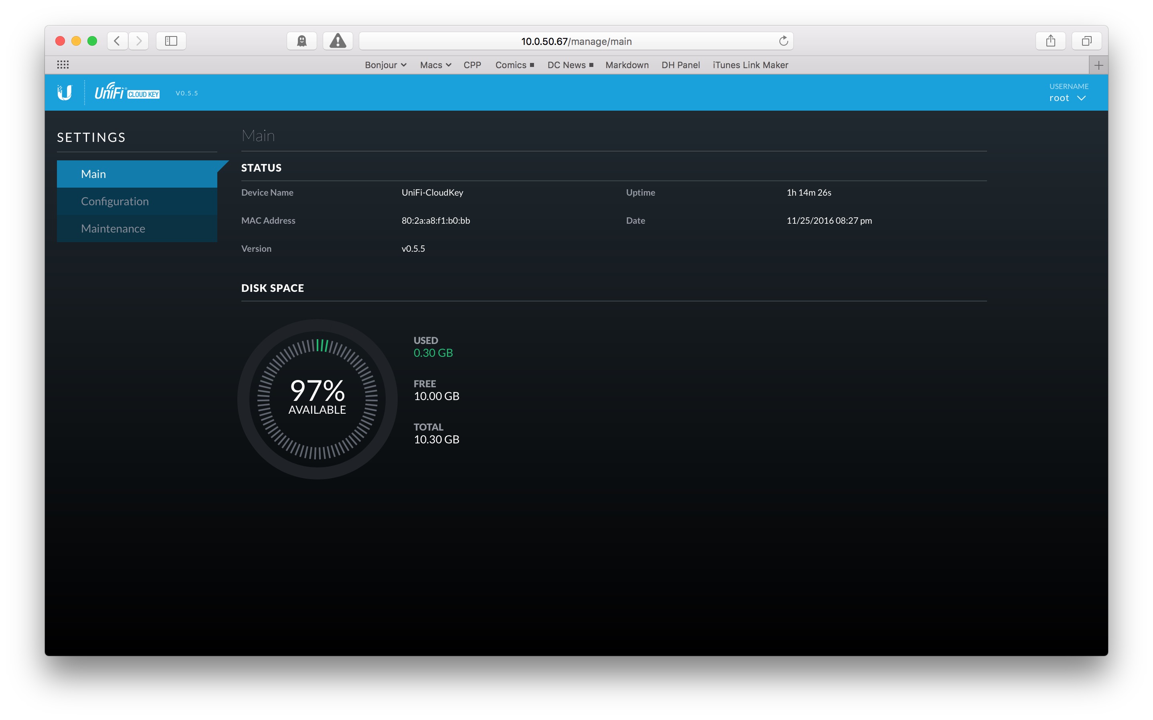Click the Ghostery ghost extension icon
1153x720 pixels.
pyautogui.click(x=301, y=41)
